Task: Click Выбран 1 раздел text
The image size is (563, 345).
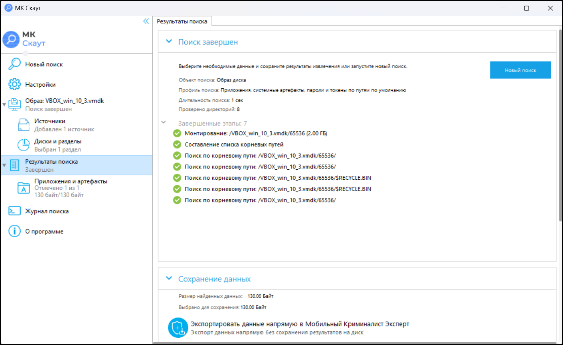Action: click(58, 149)
